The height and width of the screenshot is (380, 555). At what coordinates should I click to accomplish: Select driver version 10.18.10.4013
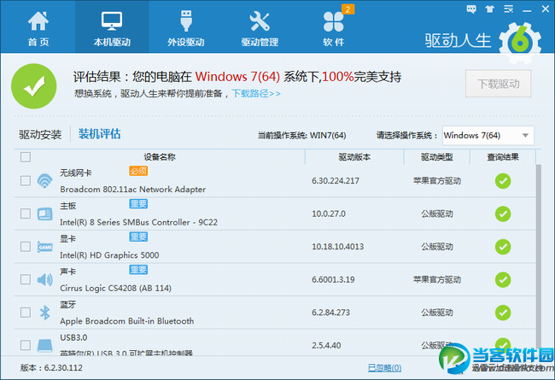pyautogui.click(x=337, y=247)
